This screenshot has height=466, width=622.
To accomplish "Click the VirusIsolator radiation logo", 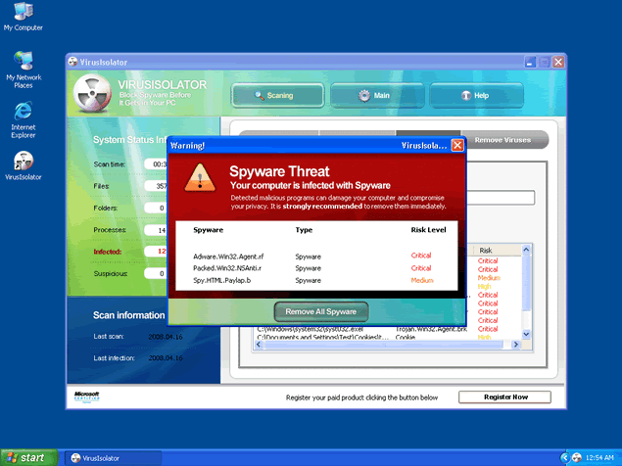I will (x=95, y=95).
